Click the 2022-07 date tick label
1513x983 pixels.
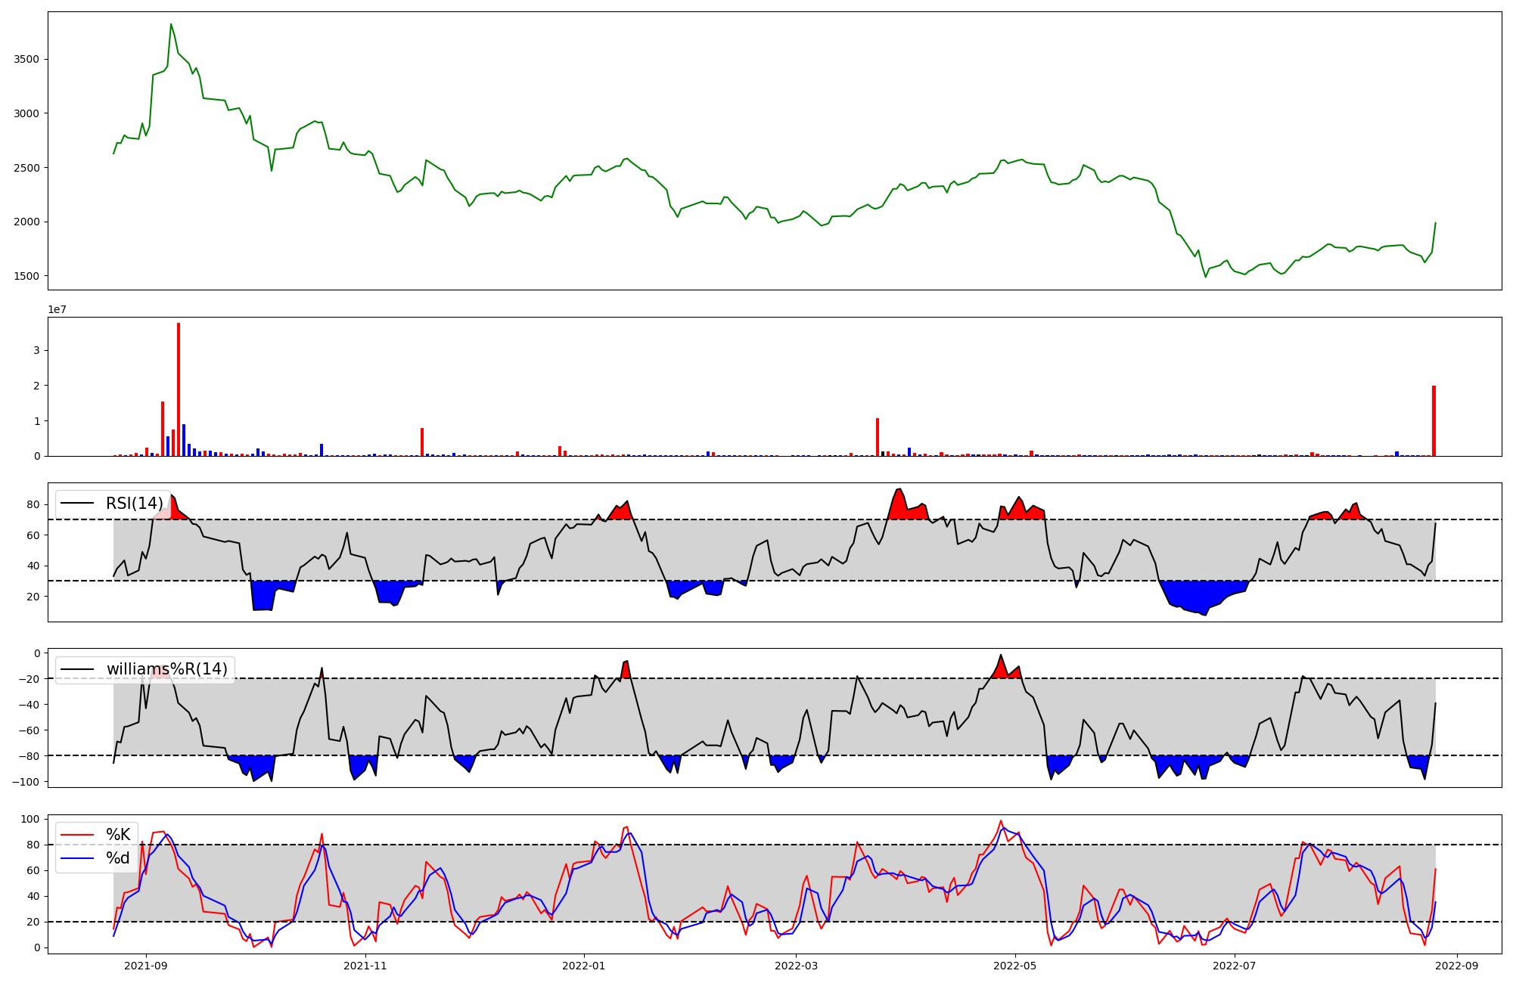(1235, 966)
